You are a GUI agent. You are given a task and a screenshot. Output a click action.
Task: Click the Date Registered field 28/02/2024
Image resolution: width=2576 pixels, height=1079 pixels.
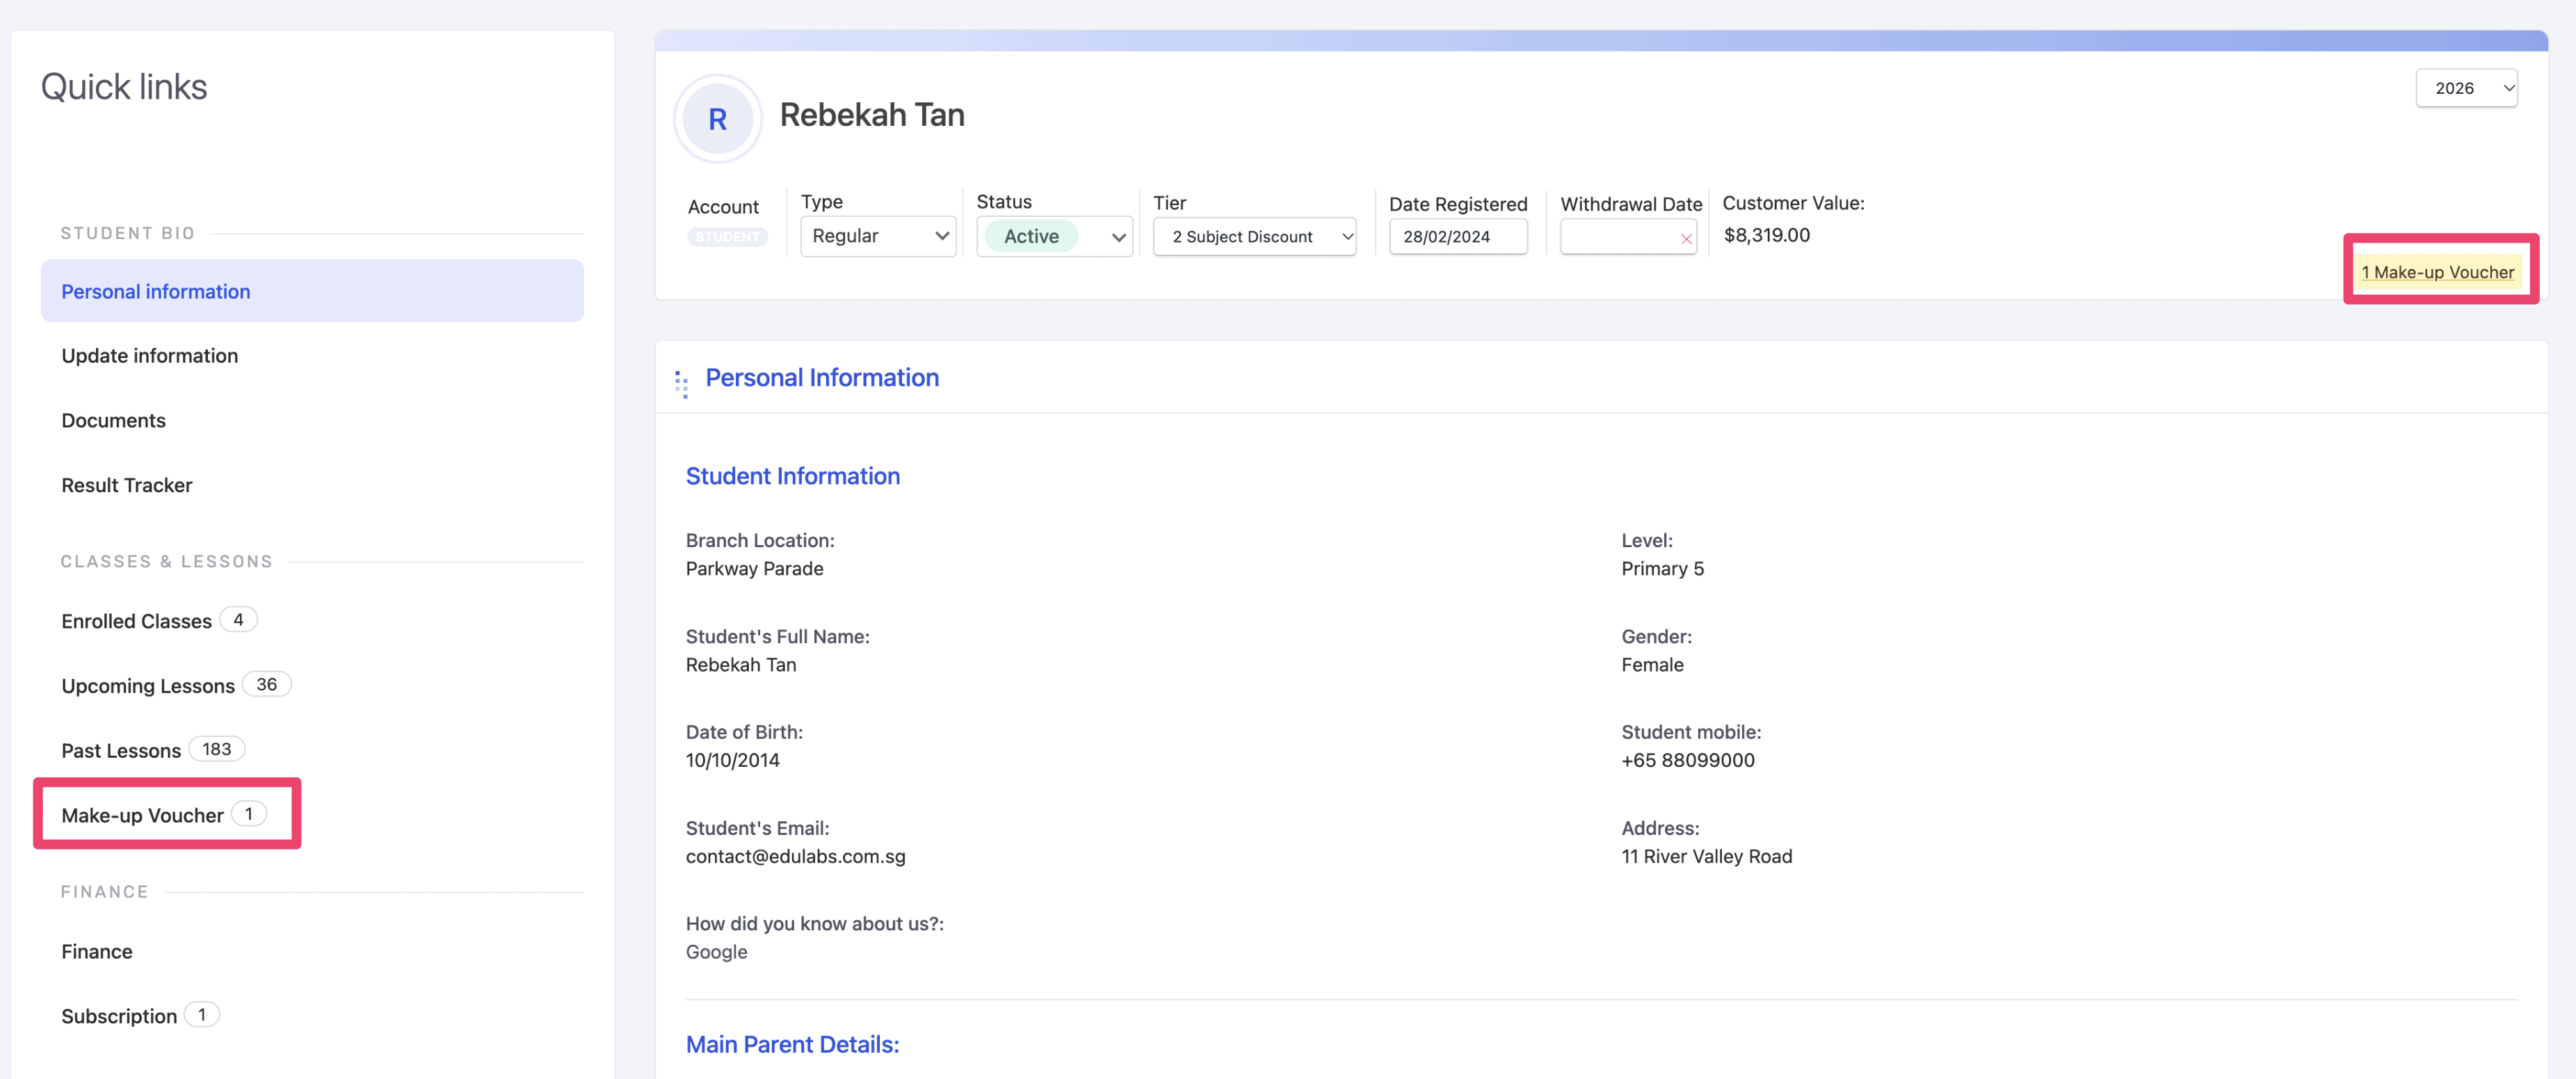[x=1457, y=237]
